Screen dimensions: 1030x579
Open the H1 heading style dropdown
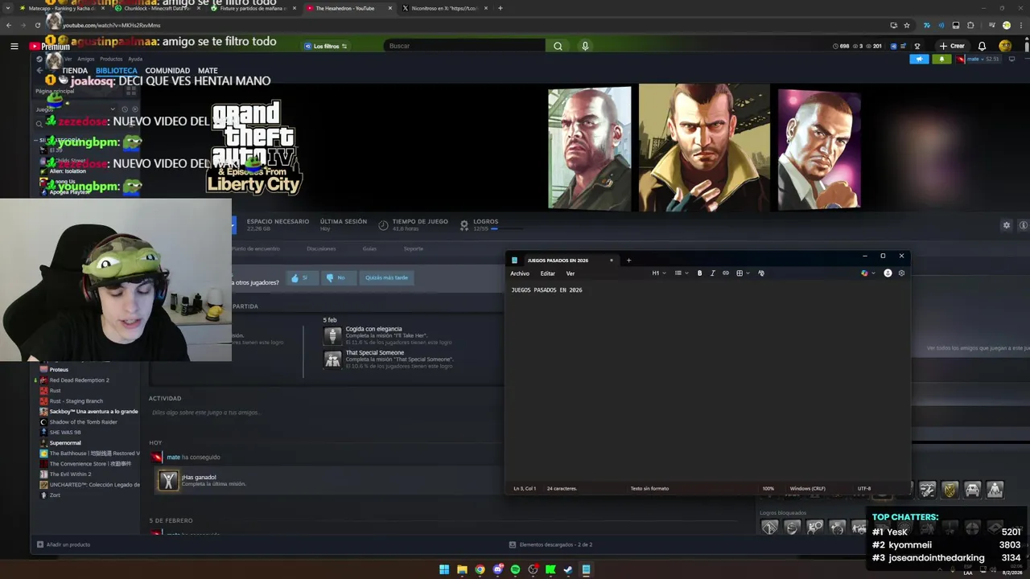(x=658, y=273)
